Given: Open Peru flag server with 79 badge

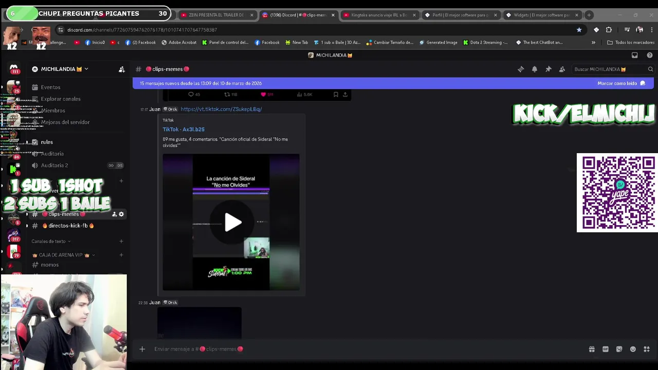Looking at the screenshot, I should coord(14,252).
